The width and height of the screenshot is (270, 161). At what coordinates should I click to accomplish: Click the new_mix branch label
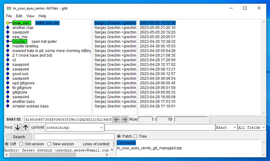[22, 23]
